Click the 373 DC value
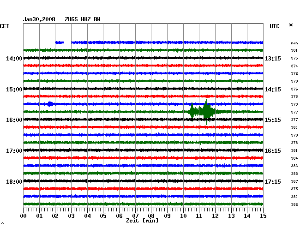 tap(294, 104)
